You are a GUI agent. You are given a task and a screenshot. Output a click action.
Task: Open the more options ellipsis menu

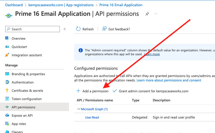(156, 14)
